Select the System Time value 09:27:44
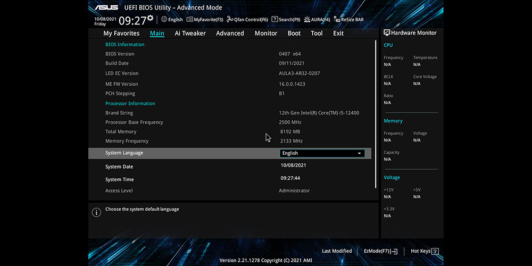This screenshot has height=266, width=532. (290, 178)
